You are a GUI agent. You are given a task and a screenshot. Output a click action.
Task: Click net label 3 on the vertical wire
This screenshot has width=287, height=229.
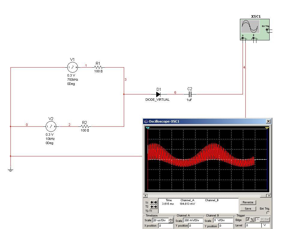coord(125,80)
